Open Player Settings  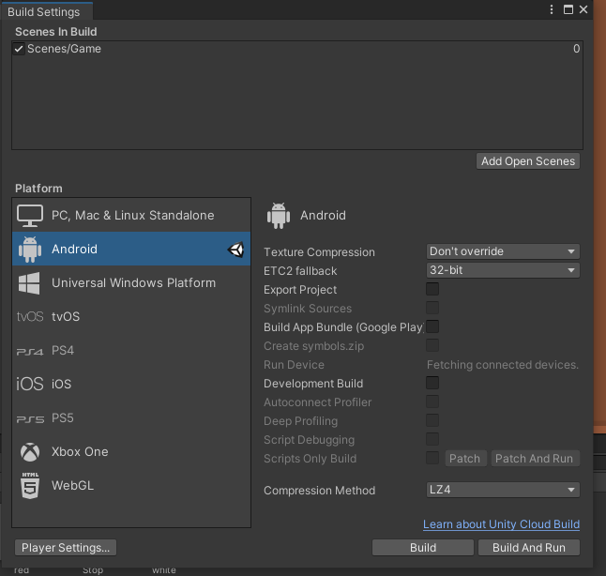point(66,548)
